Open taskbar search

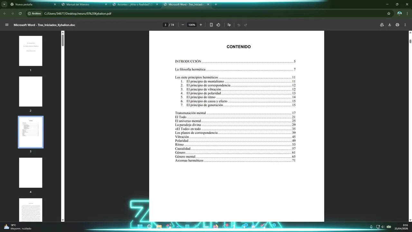(149, 227)
